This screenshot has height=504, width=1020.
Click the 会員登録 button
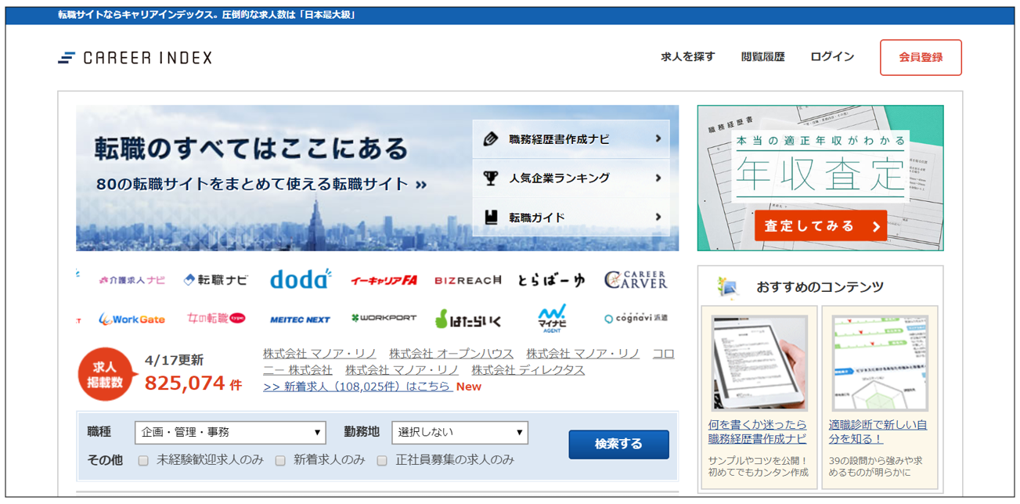[921, 57]
